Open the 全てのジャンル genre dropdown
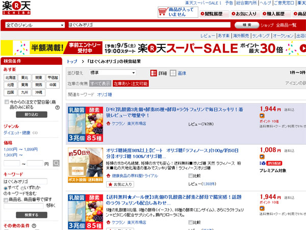Viewport: 306px width, 230px height. [35, 25]
